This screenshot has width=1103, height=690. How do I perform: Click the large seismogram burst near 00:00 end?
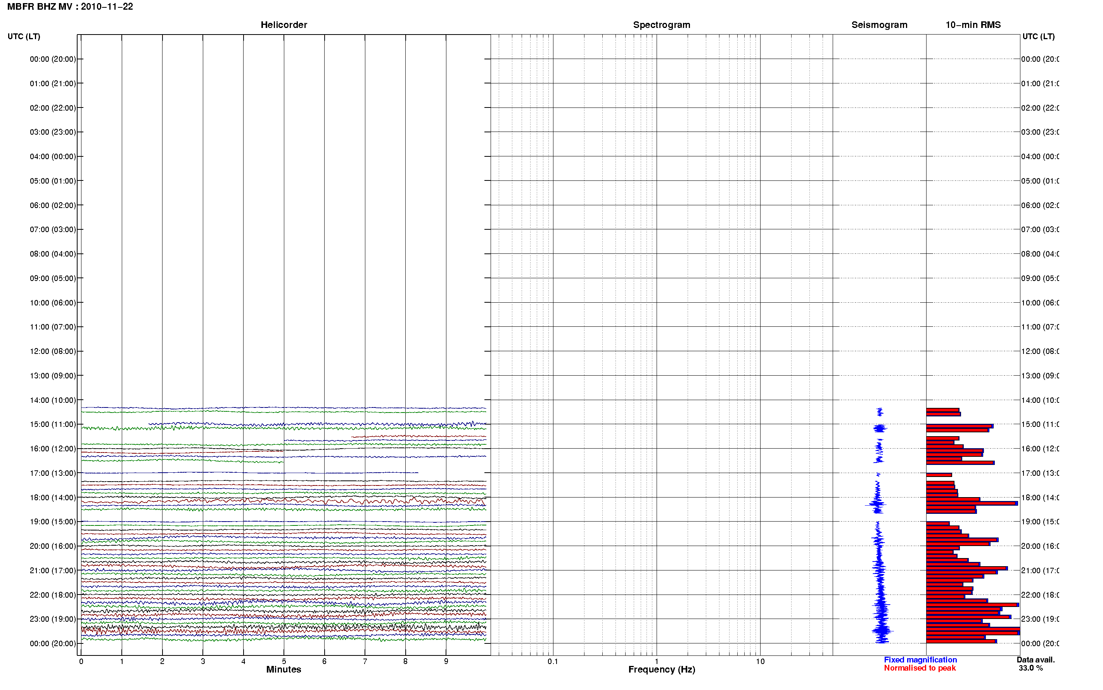(x=882, y=631)
